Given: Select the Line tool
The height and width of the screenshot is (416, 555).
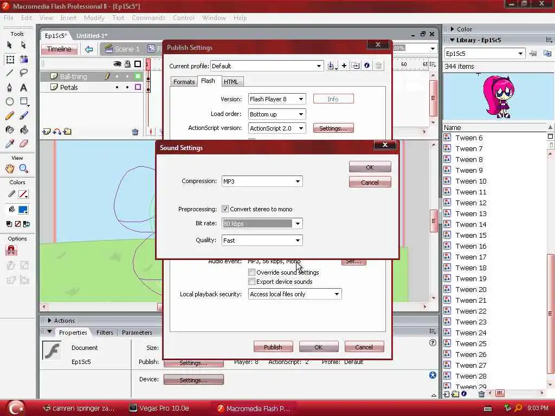Looking at the screenshot, I should (x=10, y=73).
